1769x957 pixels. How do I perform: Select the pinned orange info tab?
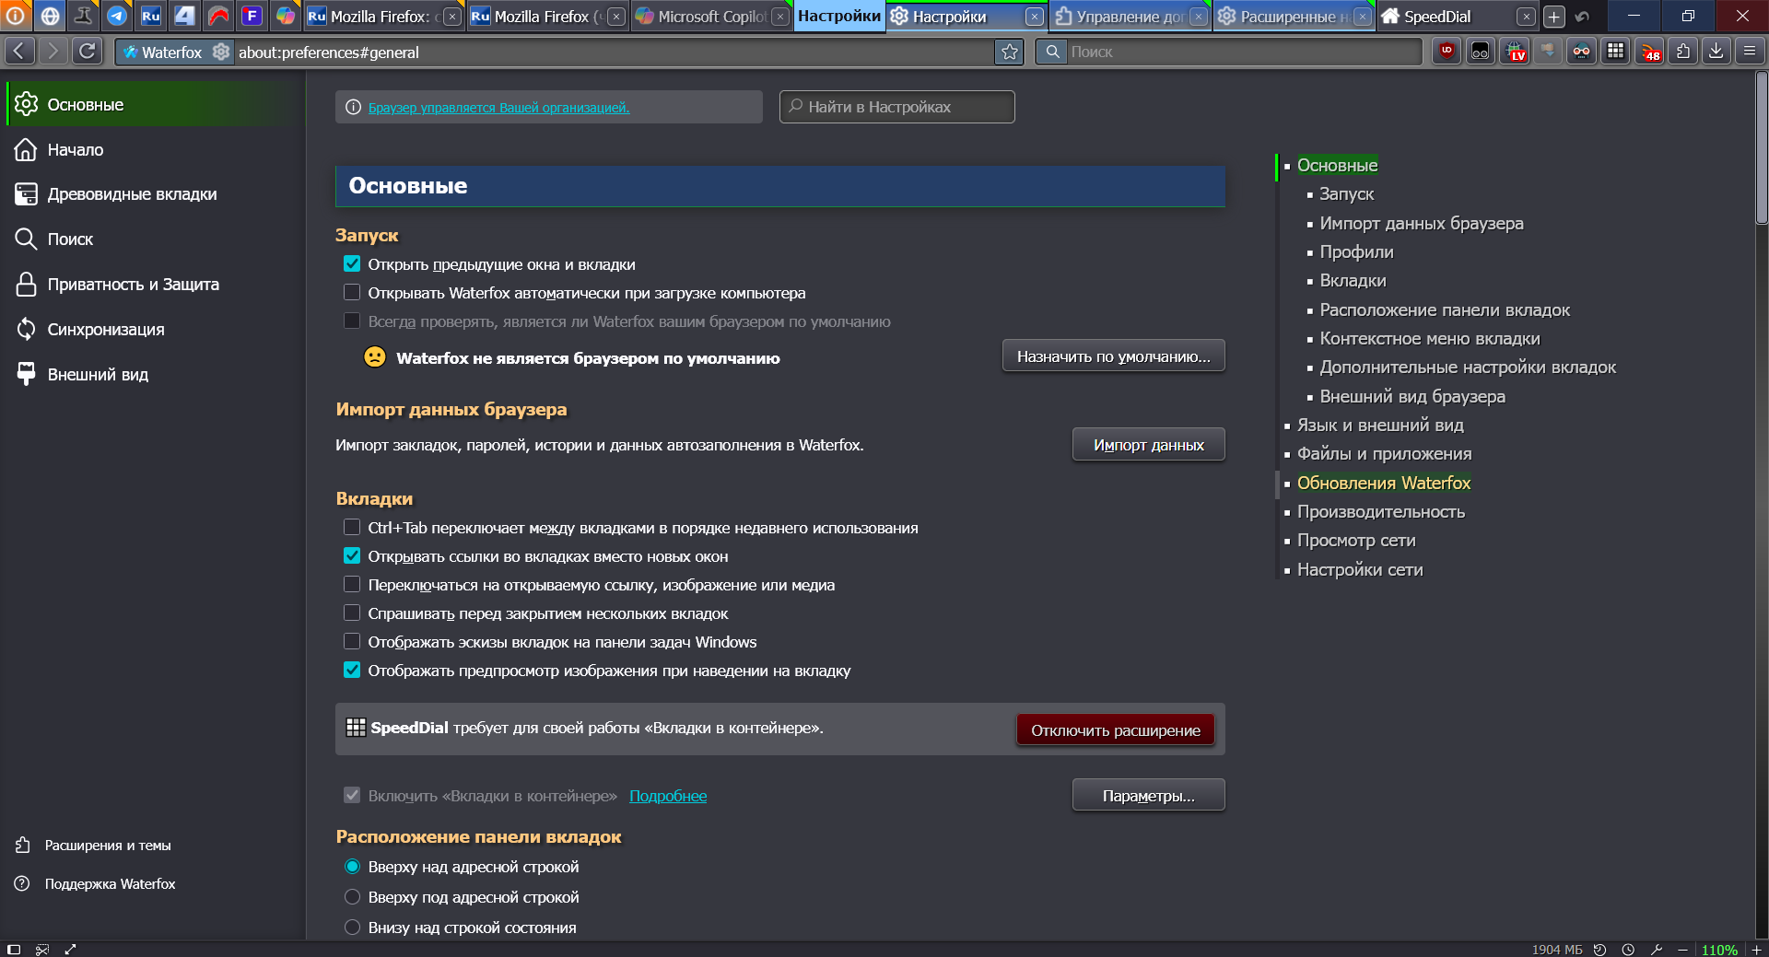(x=16, y=16)
